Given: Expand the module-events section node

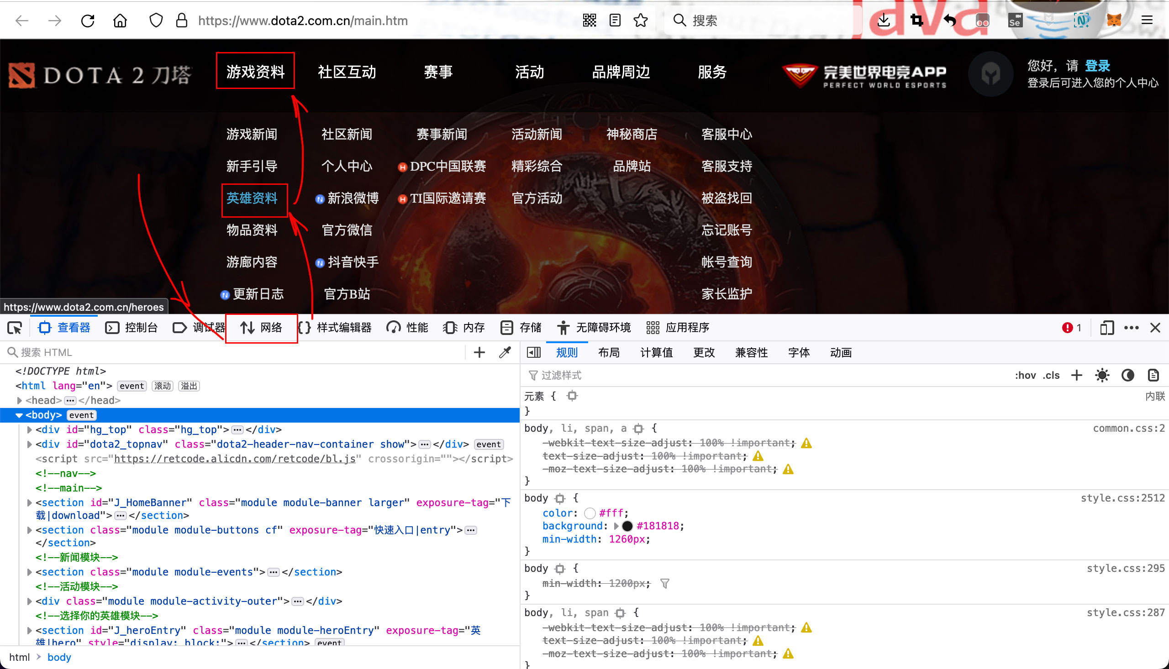Looking at the screenshot, I should (x=29, y=572).
